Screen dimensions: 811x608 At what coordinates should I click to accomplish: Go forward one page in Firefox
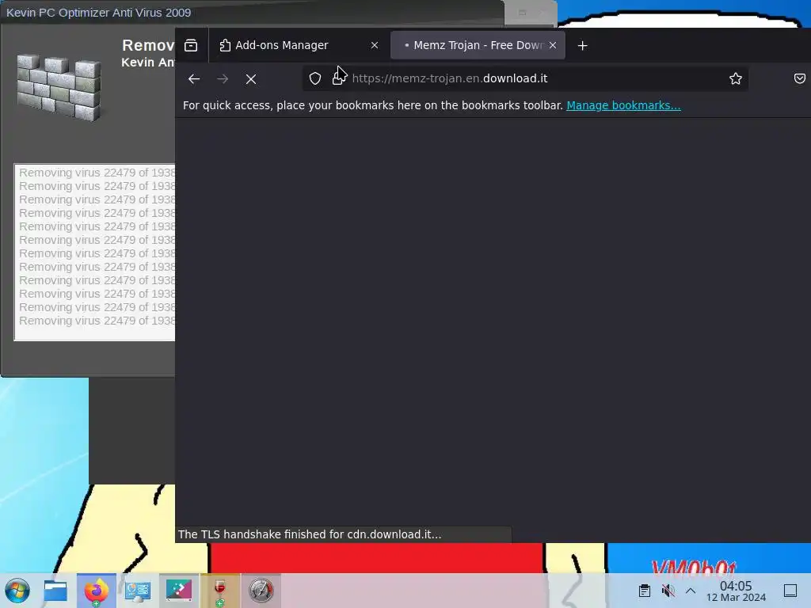tap(223, 79)
